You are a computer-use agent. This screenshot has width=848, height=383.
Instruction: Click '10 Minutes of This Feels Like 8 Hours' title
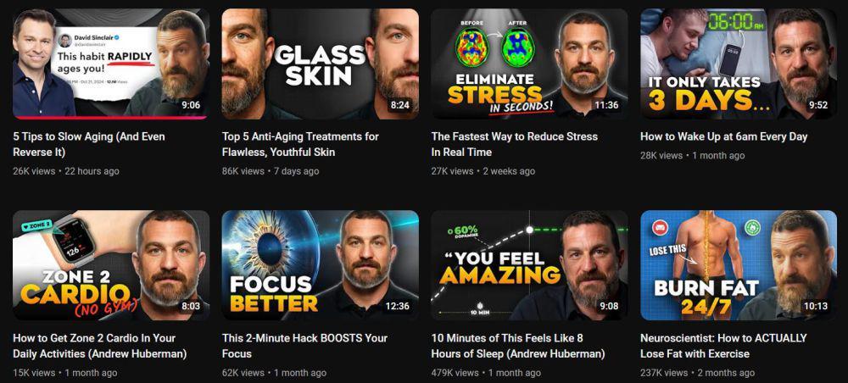pos(517,346)
